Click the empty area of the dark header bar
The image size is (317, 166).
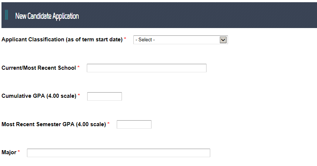point(203,15)
